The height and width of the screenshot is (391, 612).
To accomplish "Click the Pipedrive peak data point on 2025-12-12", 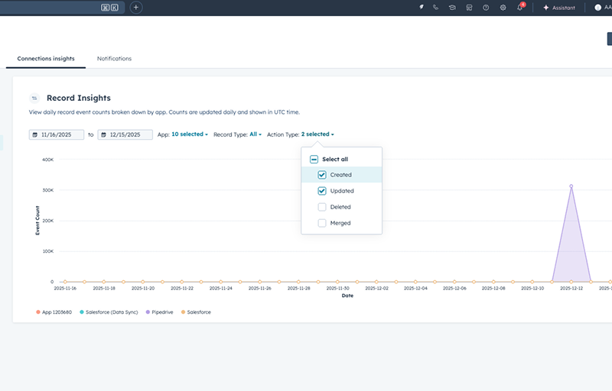I will (x=571, y=186).
